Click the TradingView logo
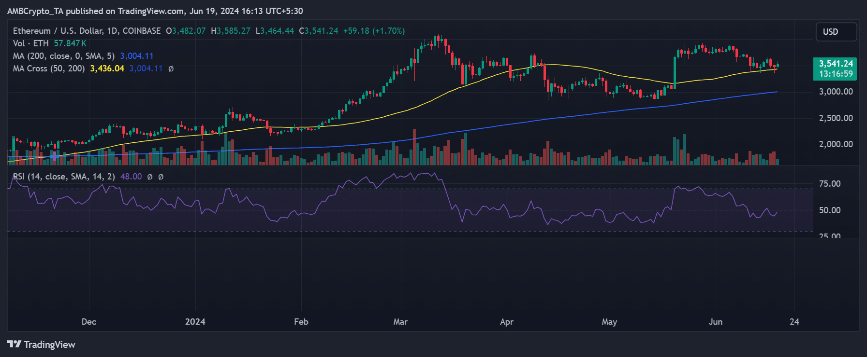 tap(41, 344)
